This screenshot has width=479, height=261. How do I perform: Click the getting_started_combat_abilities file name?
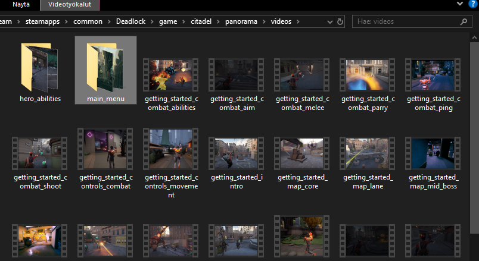pos(172,103)
